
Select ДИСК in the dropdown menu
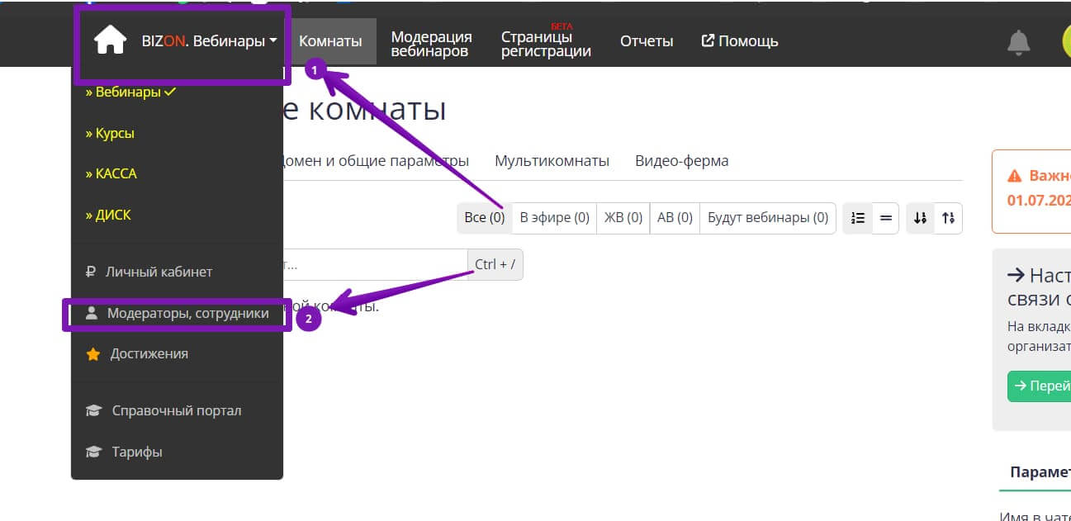(x=108, y=215)
